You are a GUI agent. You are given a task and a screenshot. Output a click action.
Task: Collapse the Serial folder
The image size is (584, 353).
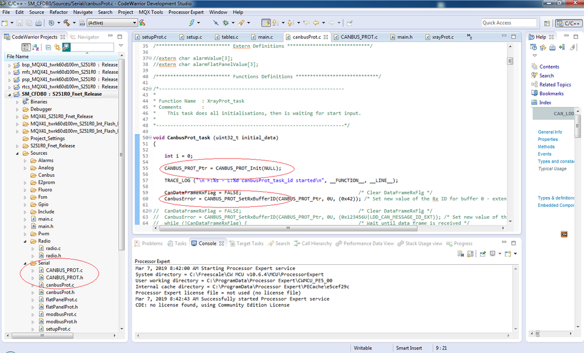[25, 263]
